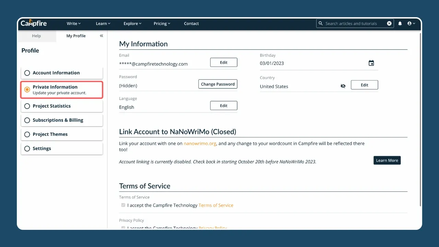Open notifications via the bell icon
The width and height of the screenshot is (439, 247).
pyautogui.click(x=400, y=23)
